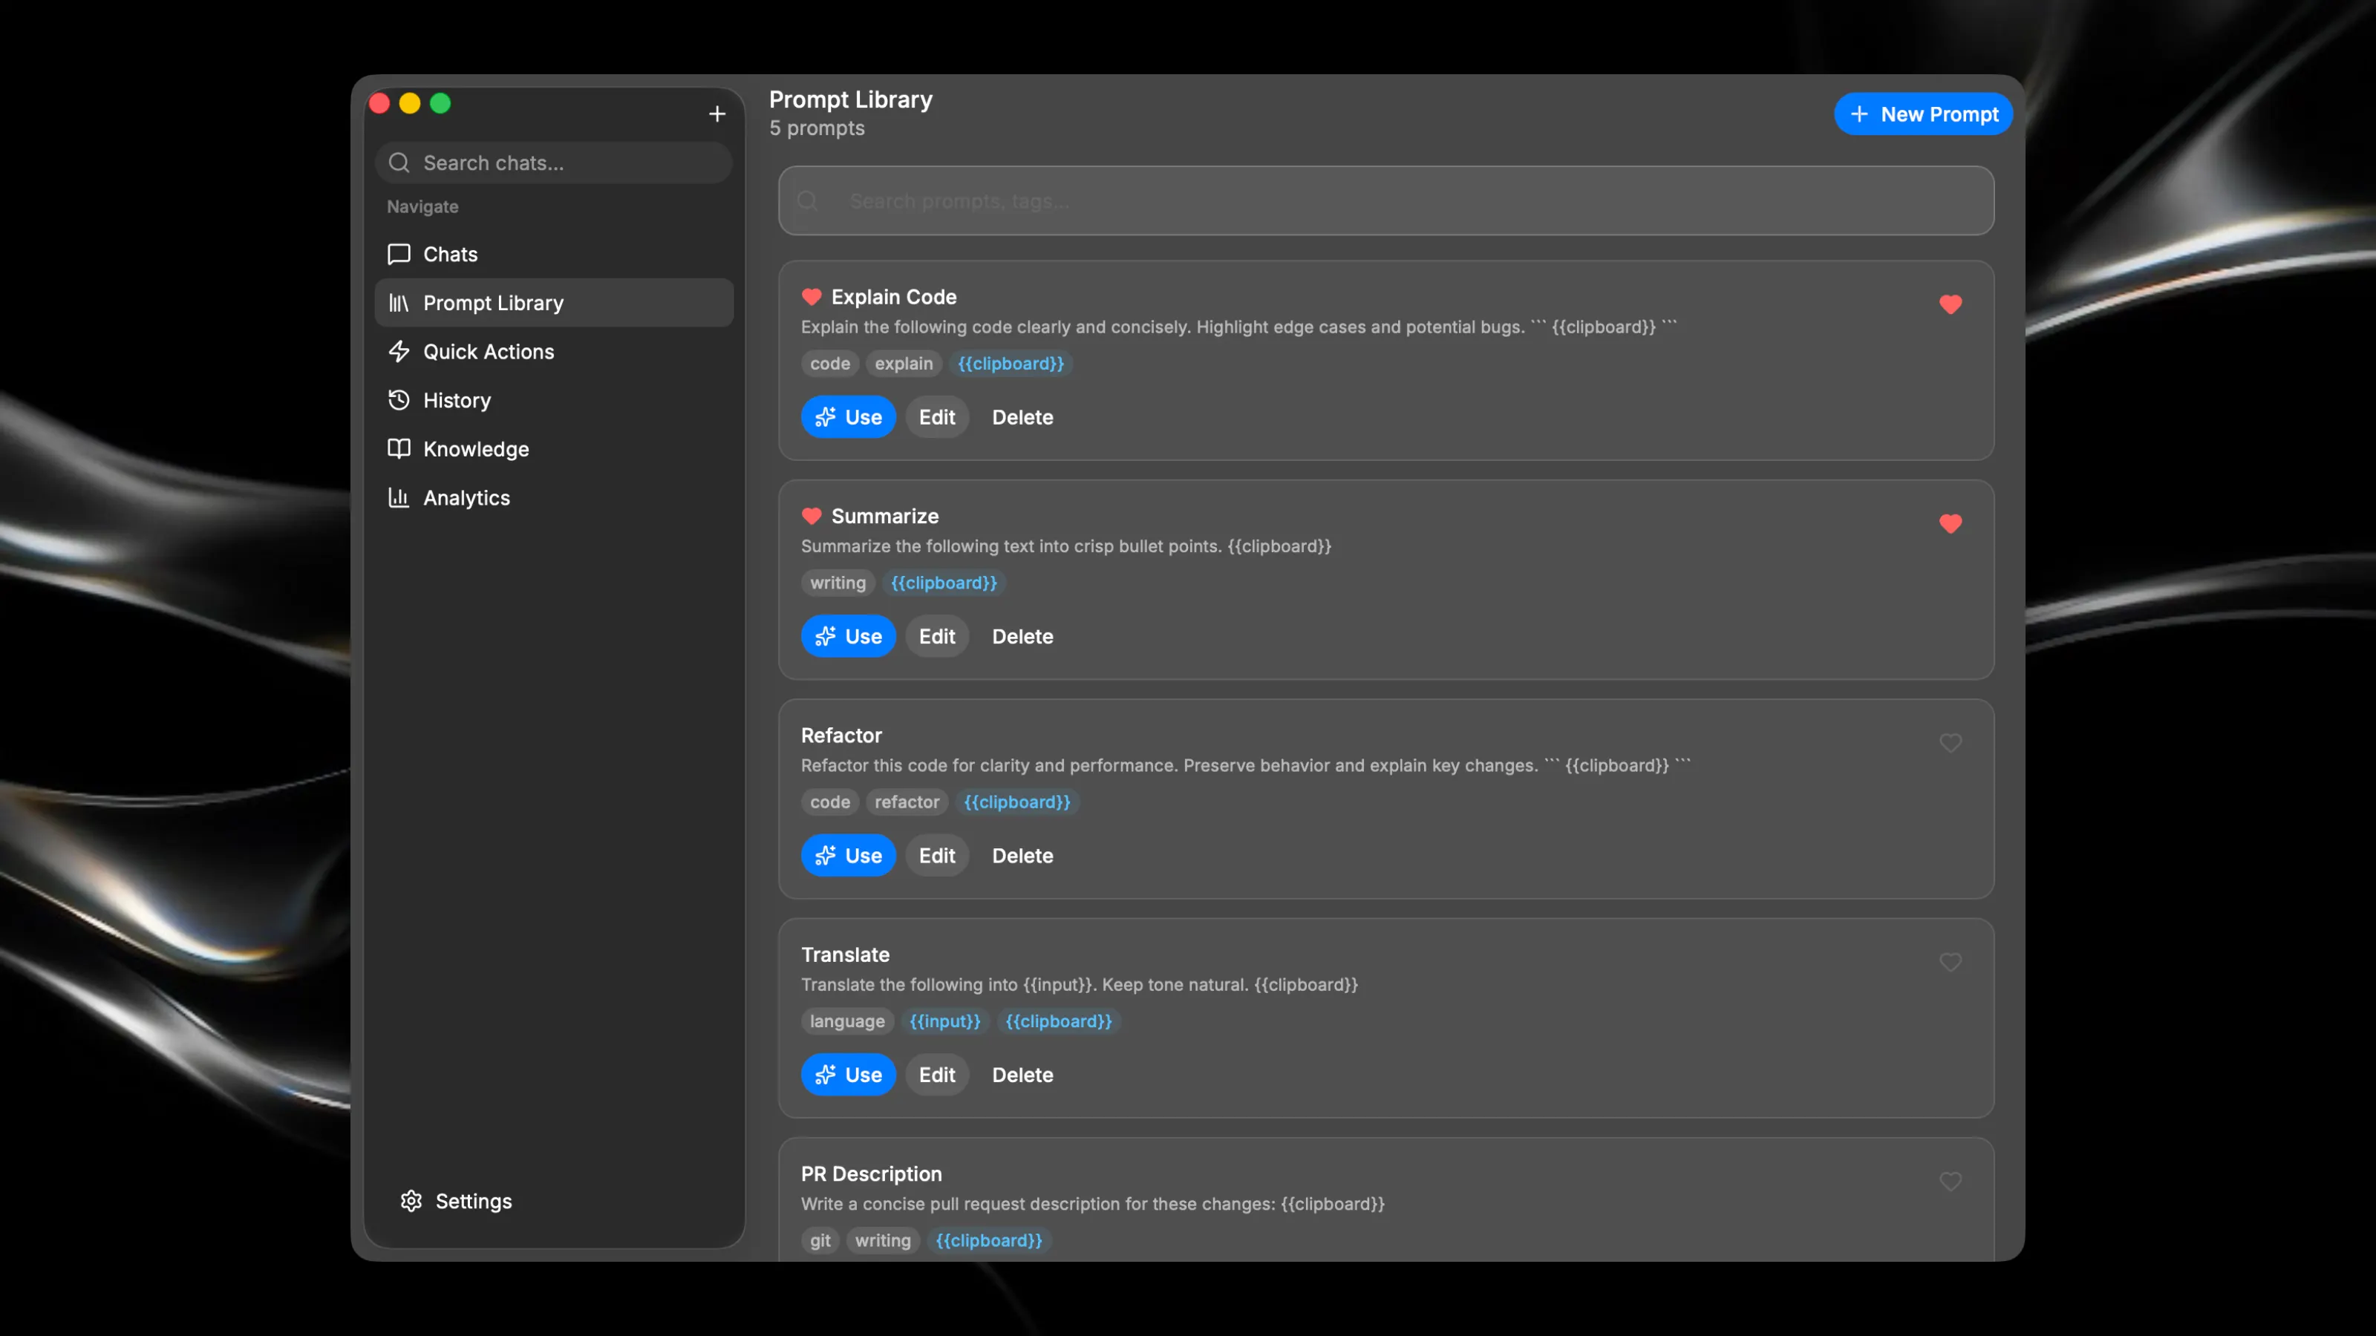The image size is (2376, 1336).
Task: Click the magnifier icon in prompts search bar
Action: (x=808, y=201)
